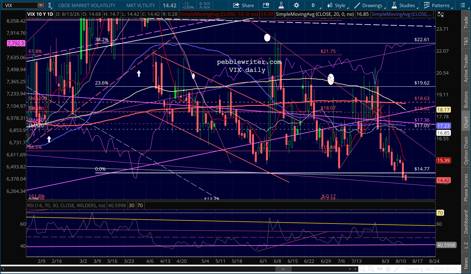The image size is (471, 274).
Task: Open chart settings gear icon
Action: pos(296,5)
